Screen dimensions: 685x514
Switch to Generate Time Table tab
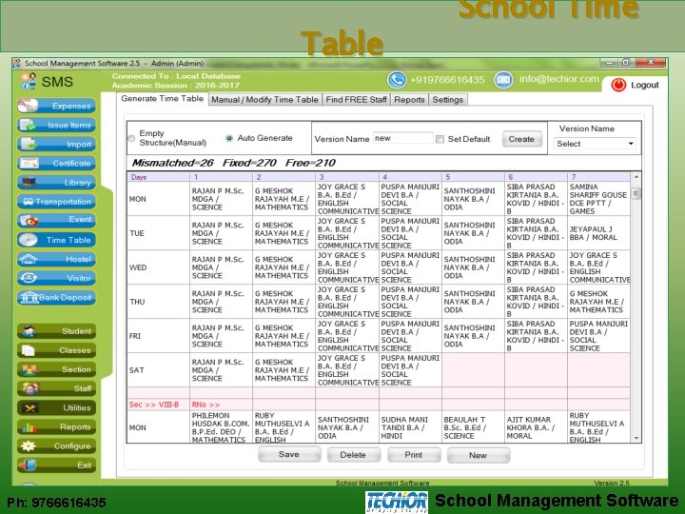click(162, 99)
